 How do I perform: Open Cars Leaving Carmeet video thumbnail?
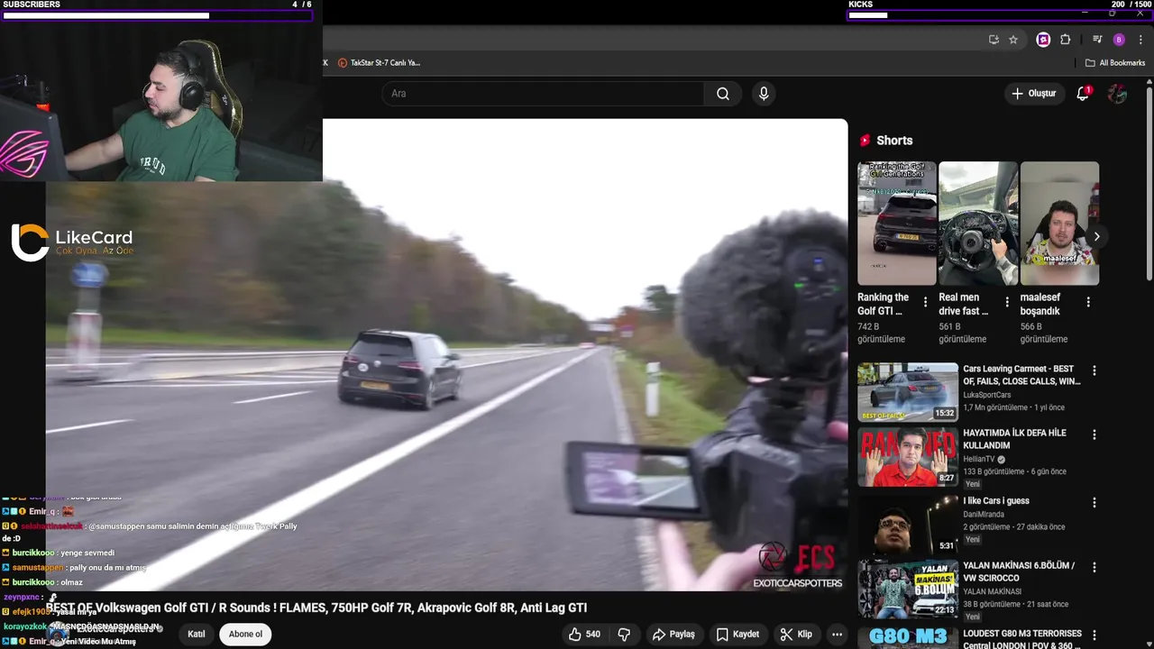908,392
